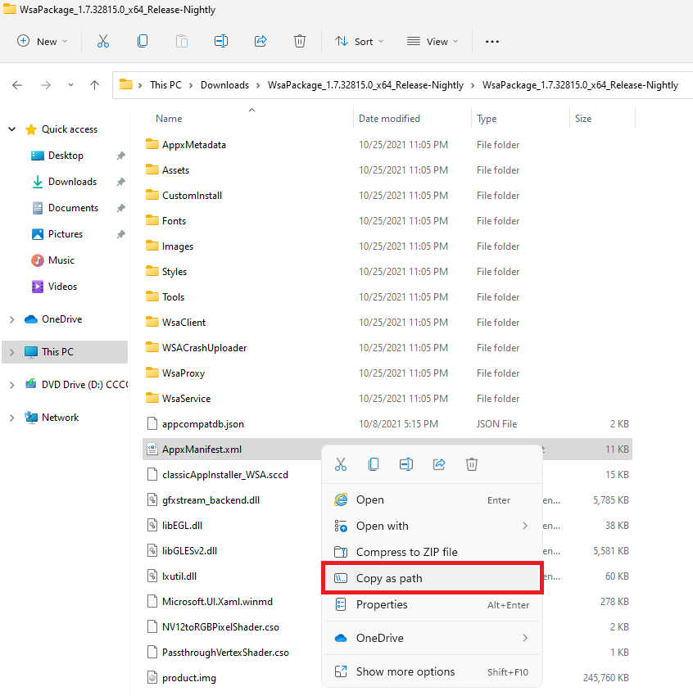
Task: Open Pictures in Quick access
Action: click(66, 234)
